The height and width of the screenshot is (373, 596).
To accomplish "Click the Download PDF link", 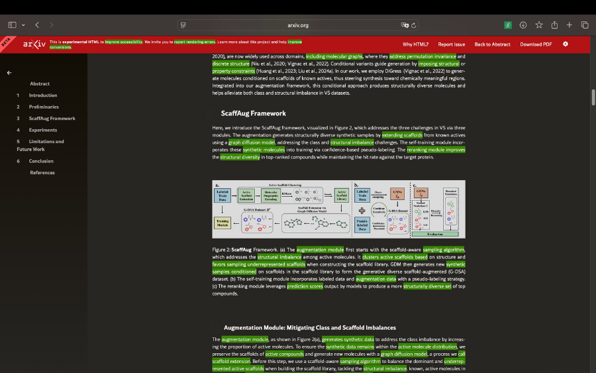I will click(536, 44).
